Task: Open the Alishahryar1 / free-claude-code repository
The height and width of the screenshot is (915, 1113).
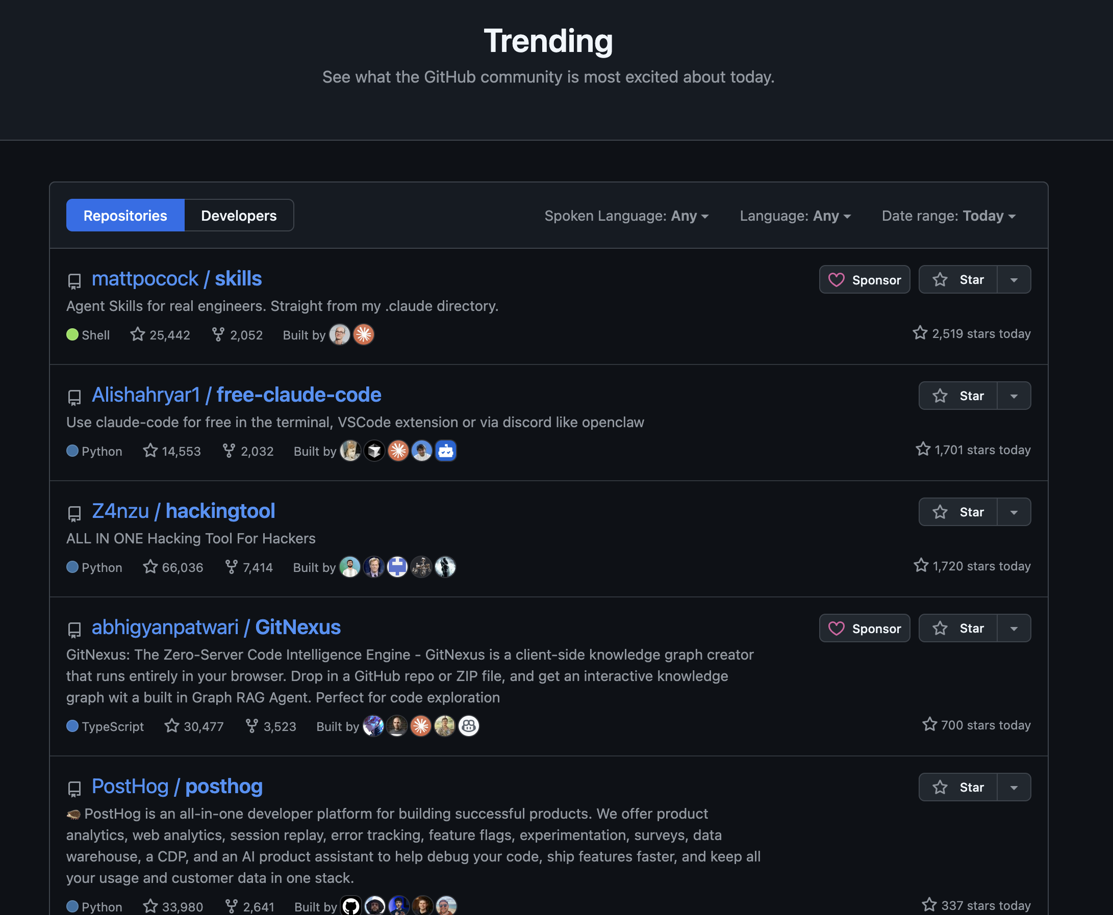Action: tap(236, 395)
